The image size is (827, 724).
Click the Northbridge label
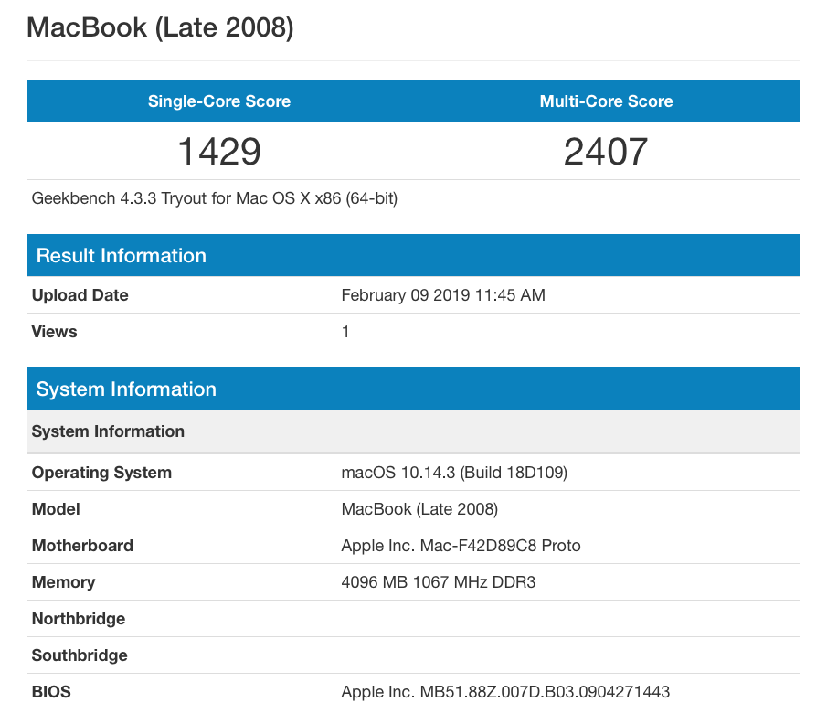[79, 619]
